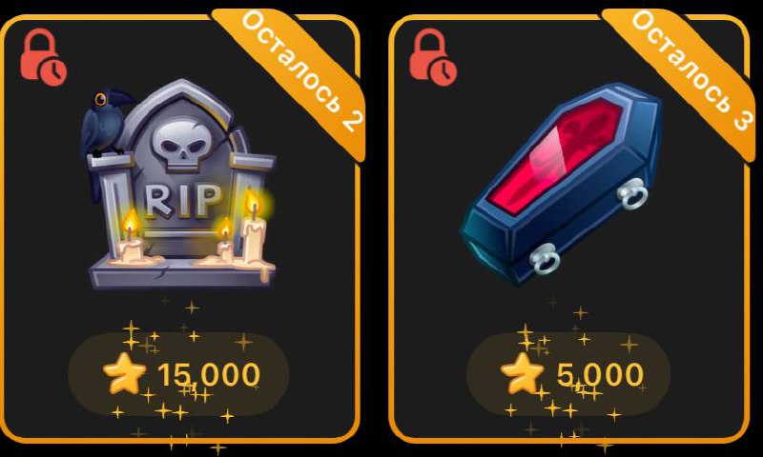Click the RIP engraving on the gravestone
This screenshot has height=457, width=763.
183,199
